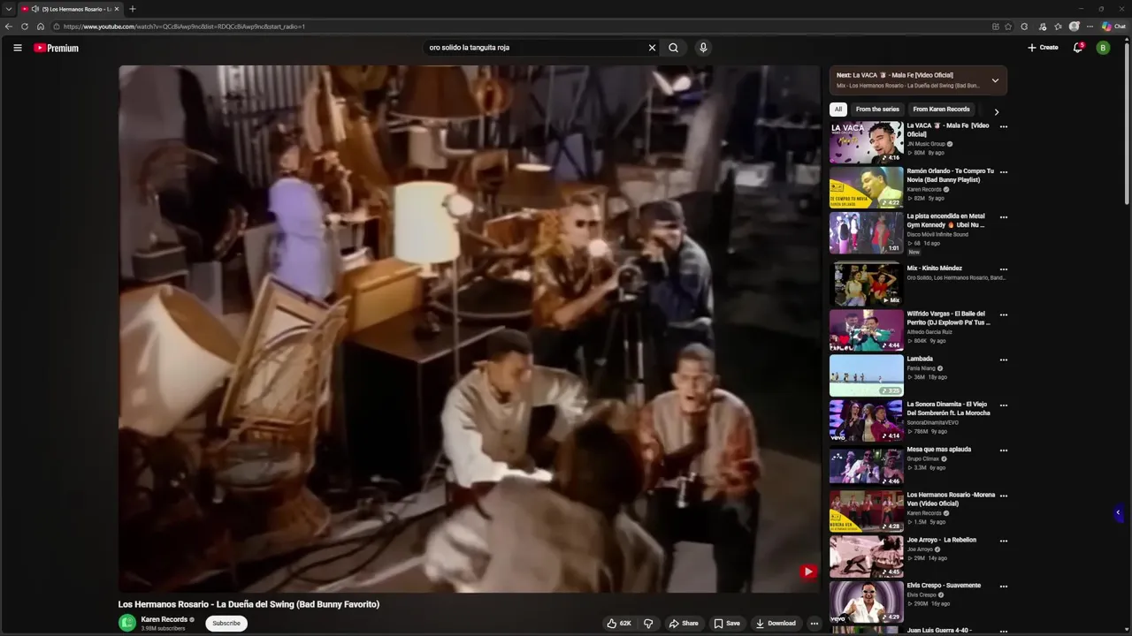Image resolution: width=1132 pixels, height=636 pixels.
Task: Open options for Lambada video
Action: 1003,360
